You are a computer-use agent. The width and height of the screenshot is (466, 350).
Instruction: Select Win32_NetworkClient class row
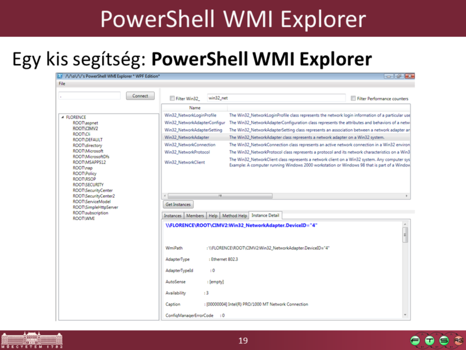click(x=286, y=162)
